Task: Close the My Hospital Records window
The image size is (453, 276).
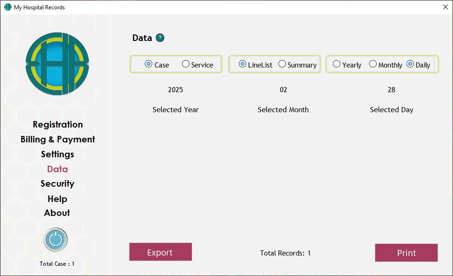Action: point(445,7)
